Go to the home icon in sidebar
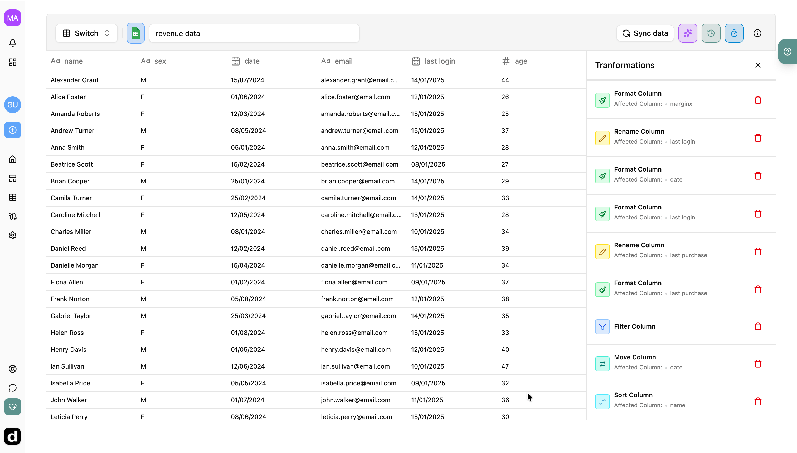Viewport: 797px width, 453px height. 12,159
